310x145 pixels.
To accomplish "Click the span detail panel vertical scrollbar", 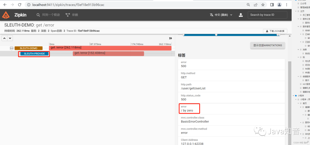I will tap(290, 103).
